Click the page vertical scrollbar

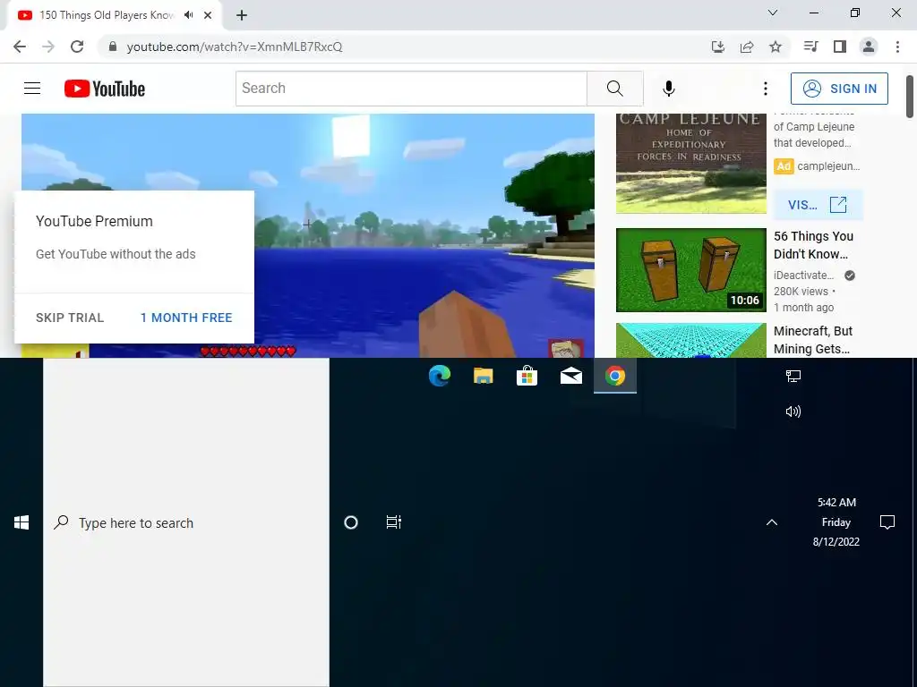910,97
